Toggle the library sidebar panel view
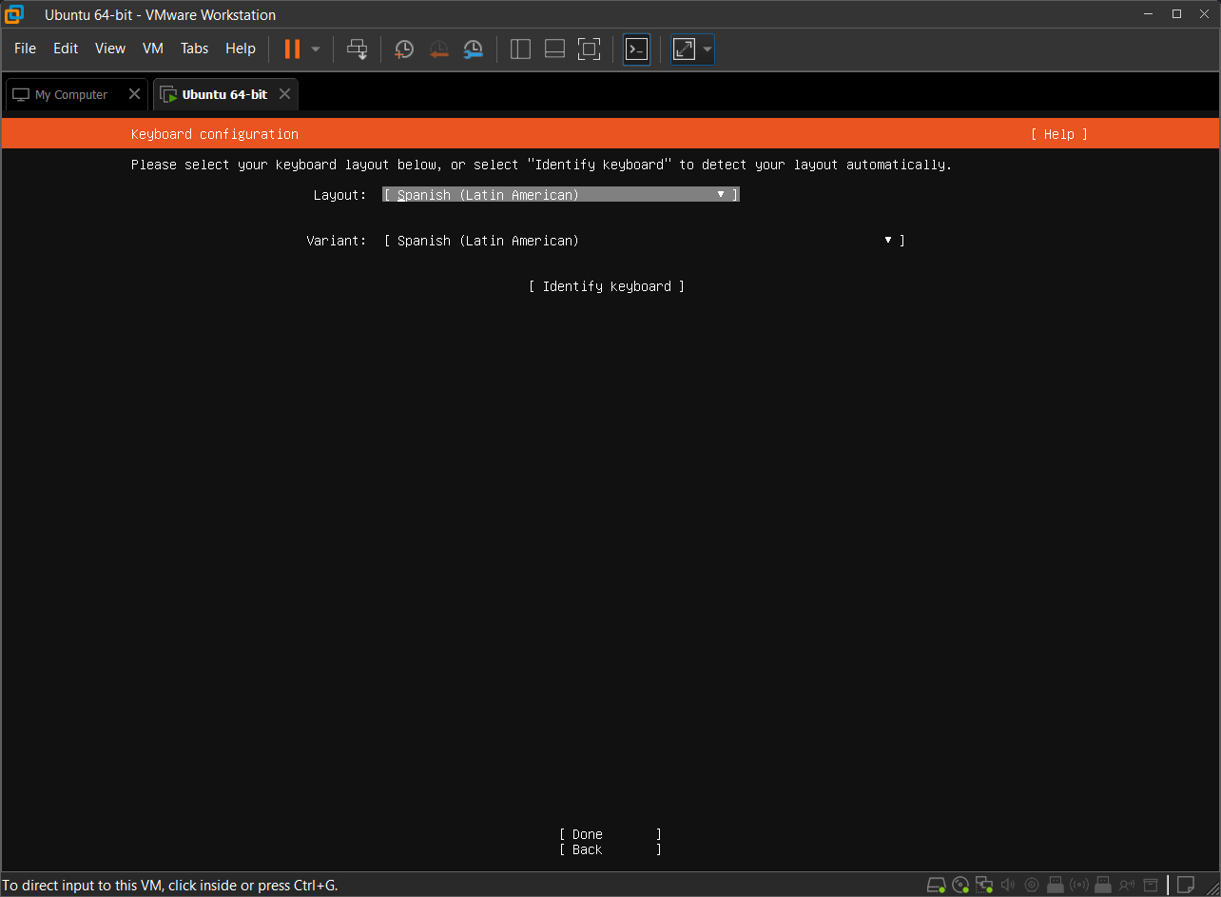The height and width of the screenshot is (897, 1221). coord(520,49)
